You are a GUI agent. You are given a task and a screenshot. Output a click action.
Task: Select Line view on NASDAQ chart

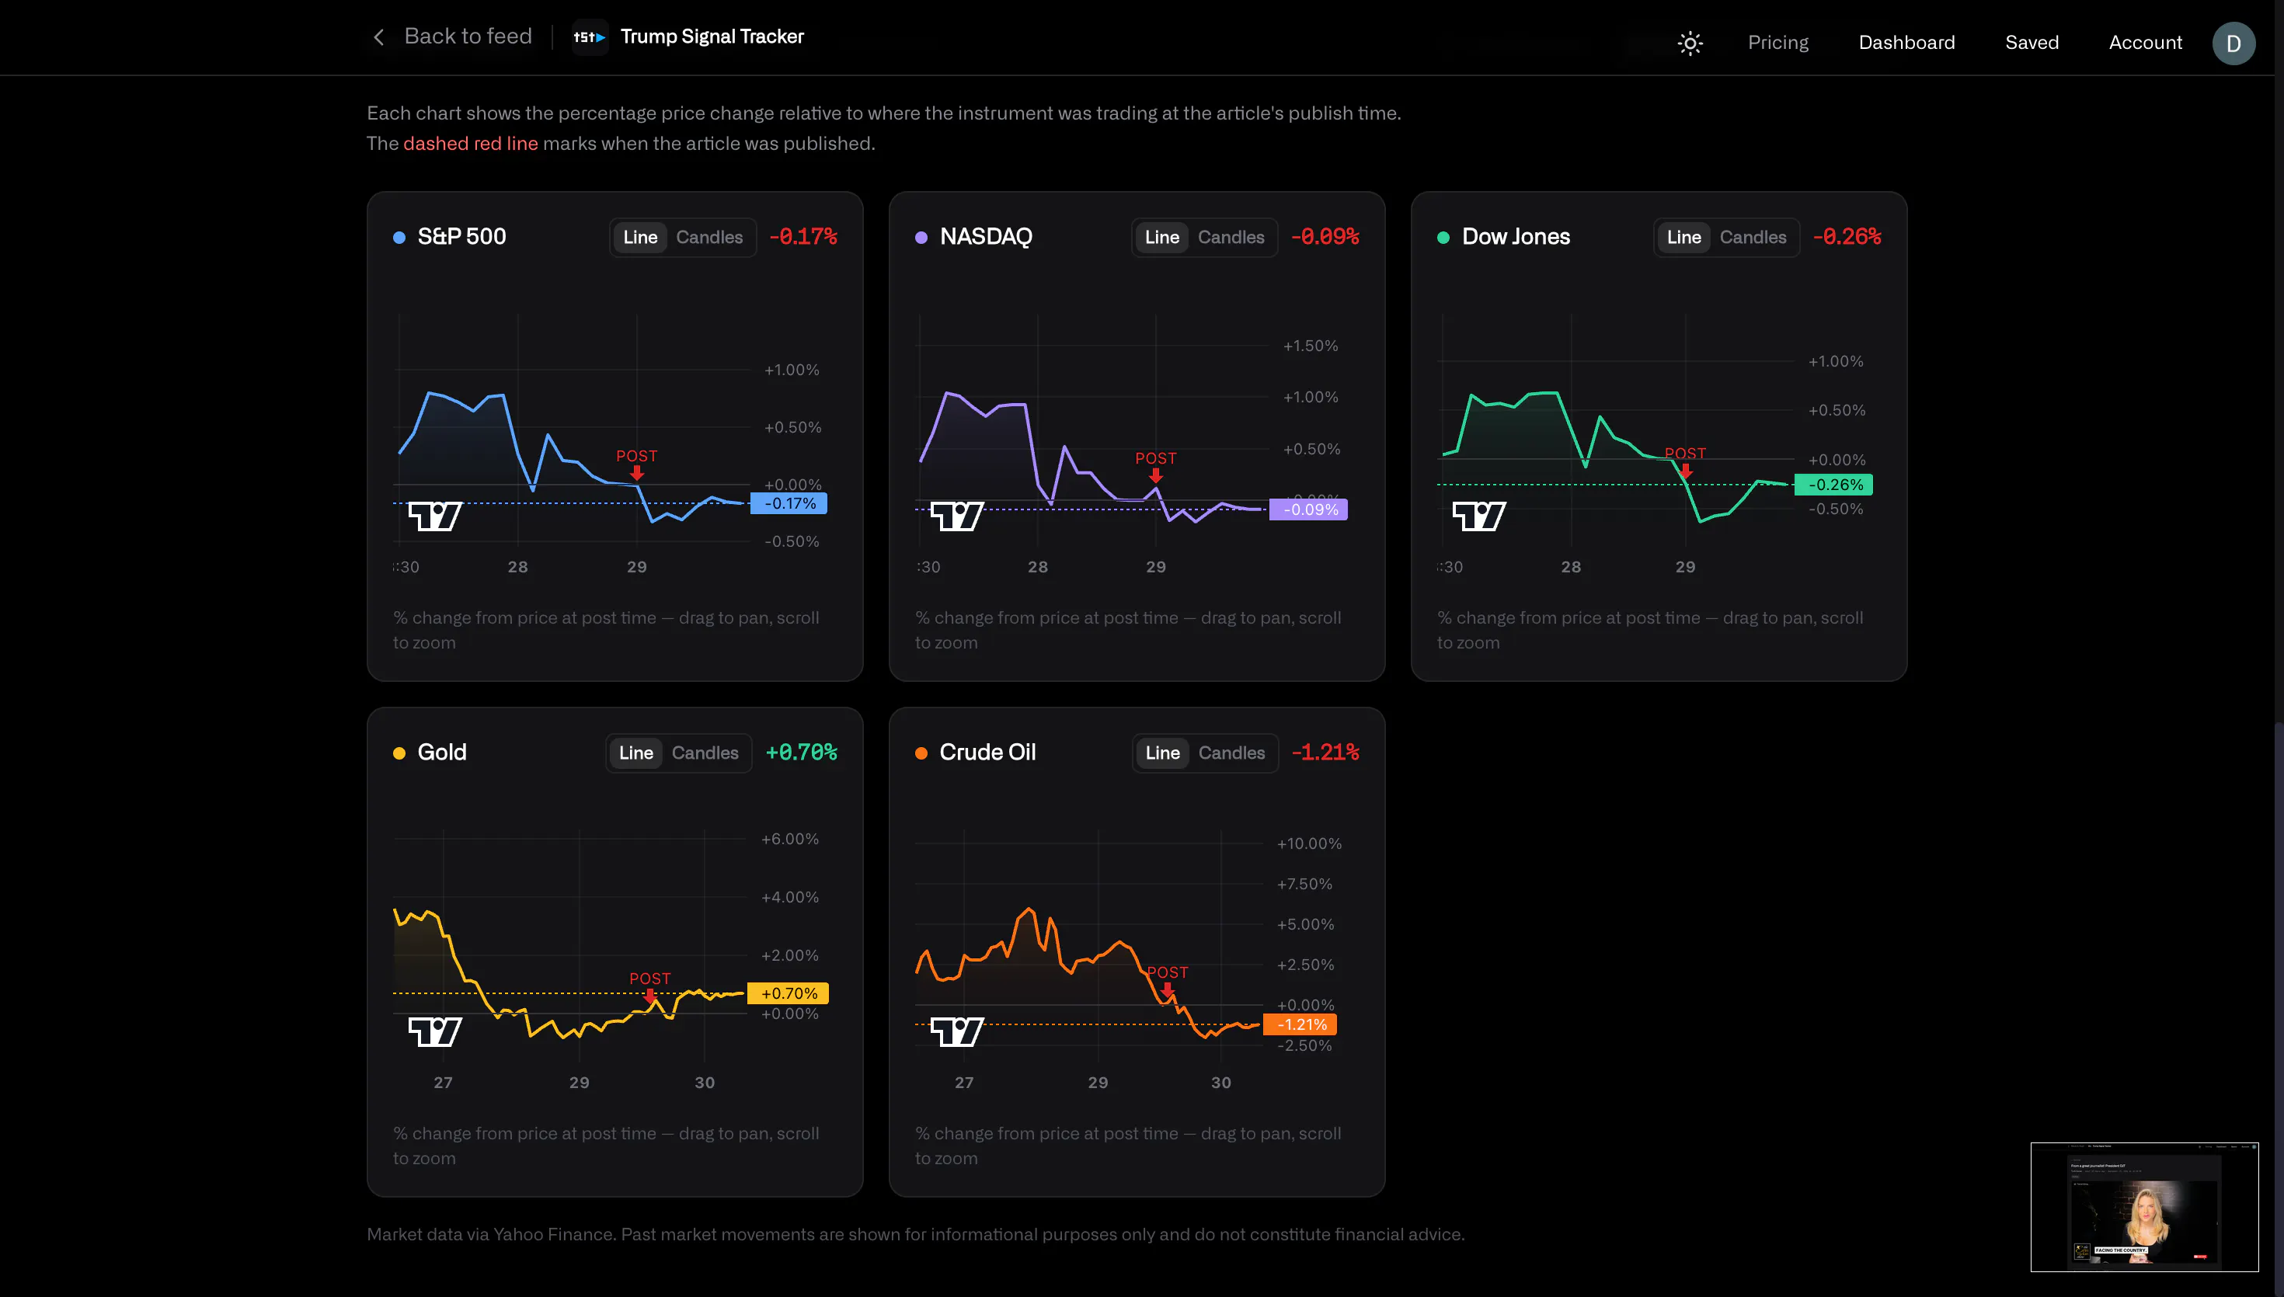tap(1161, 237)
